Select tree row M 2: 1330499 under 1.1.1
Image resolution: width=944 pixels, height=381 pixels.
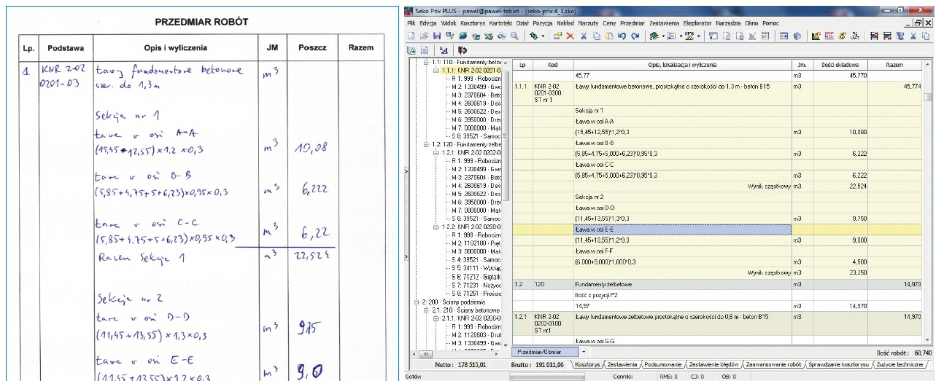pyautogui.click(x=475, y=87)
